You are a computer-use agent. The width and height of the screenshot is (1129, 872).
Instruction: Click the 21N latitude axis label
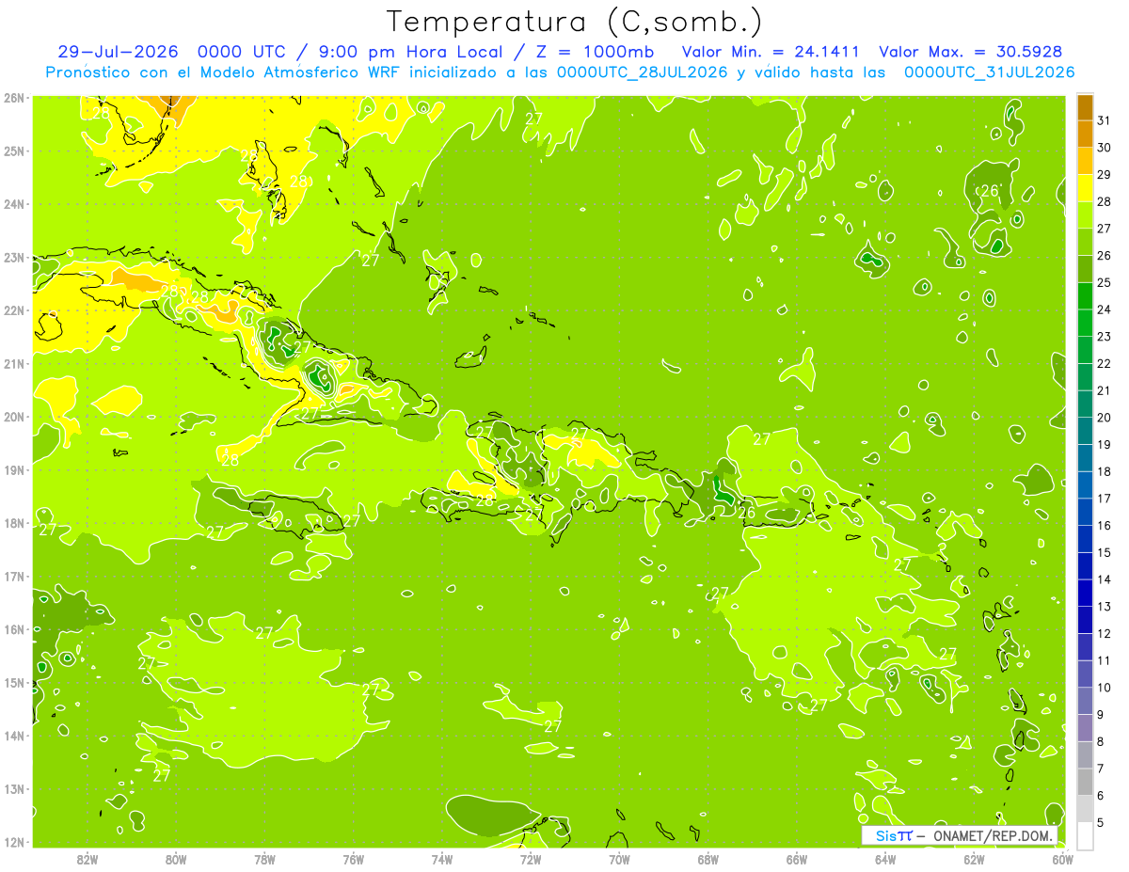13,363
